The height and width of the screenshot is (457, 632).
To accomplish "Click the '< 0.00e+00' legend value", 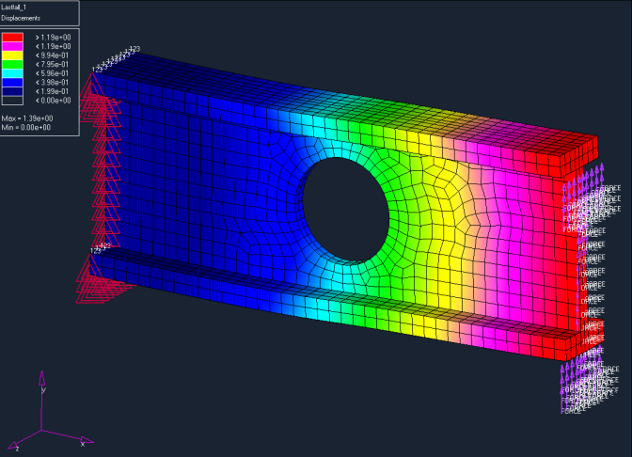I will (53, 101).
